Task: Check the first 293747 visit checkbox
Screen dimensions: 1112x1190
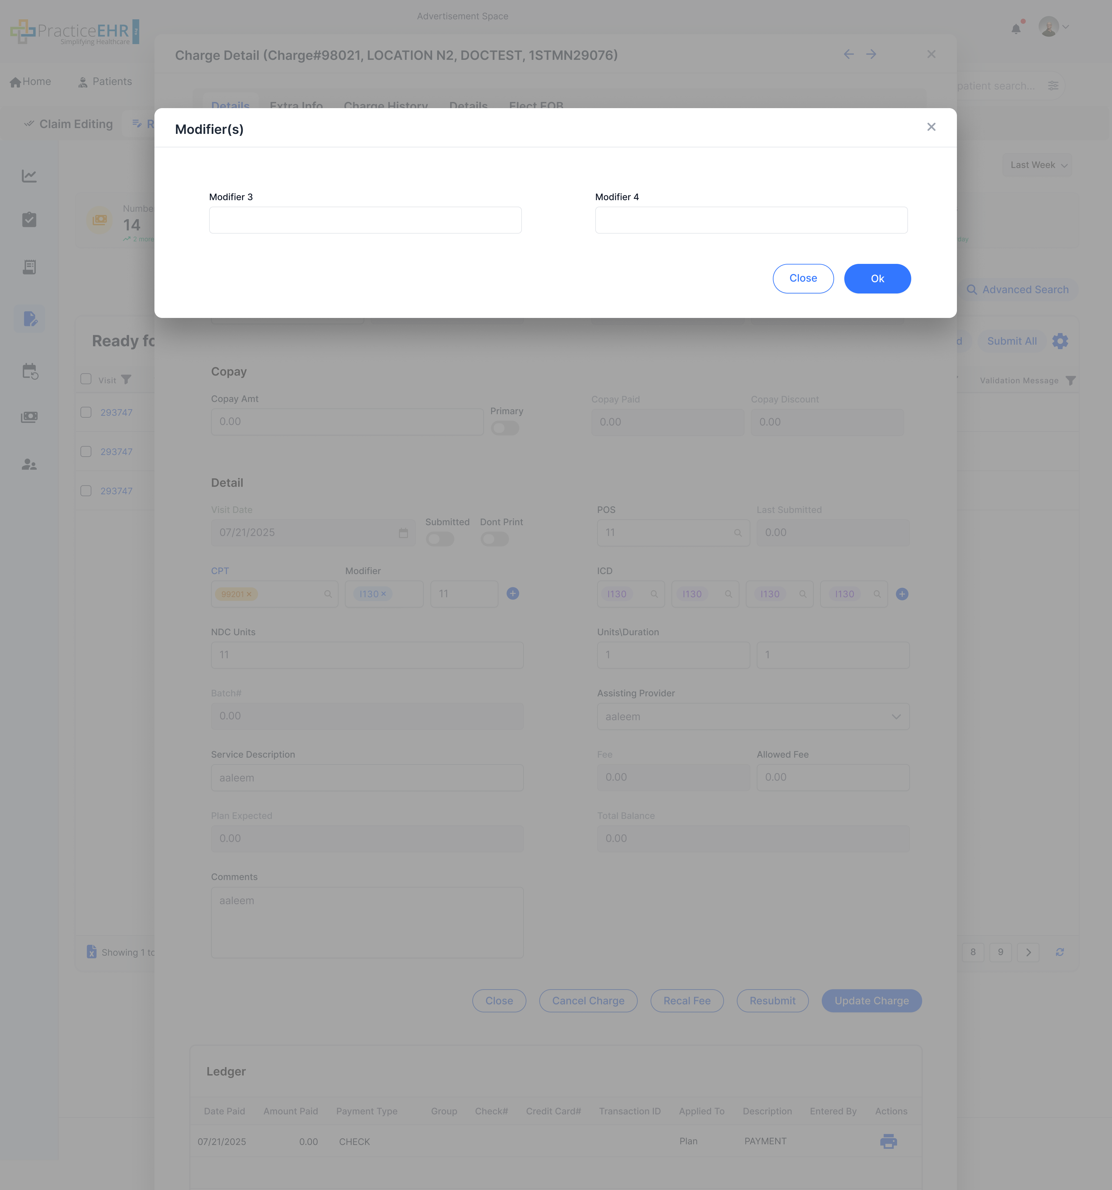Action: click(86, 413)
